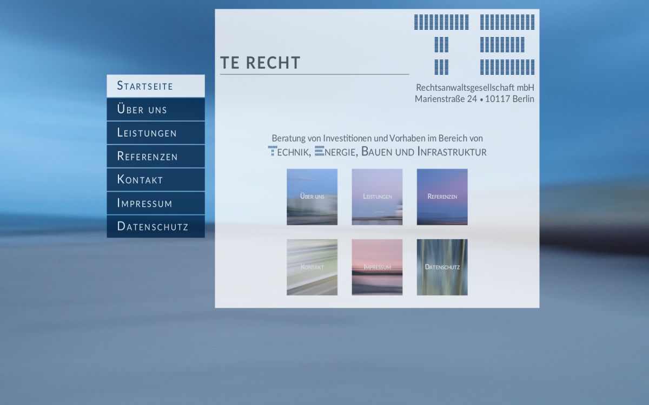Select the Referenzen image tile

coord(442,197)
